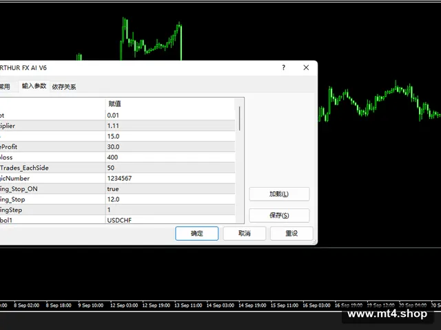The image size is (441, 330).
Task: Click the help question mark button
Action: [283, 67]
